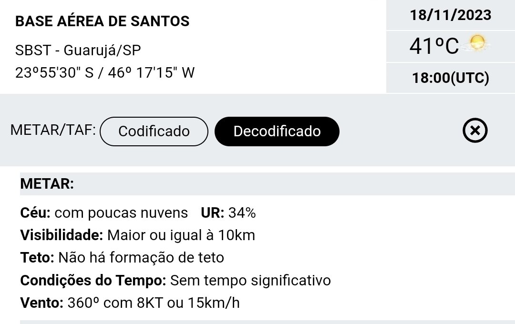Select the Decodificado option
Screen dimensions: 515x324
[x=277, y=132]
